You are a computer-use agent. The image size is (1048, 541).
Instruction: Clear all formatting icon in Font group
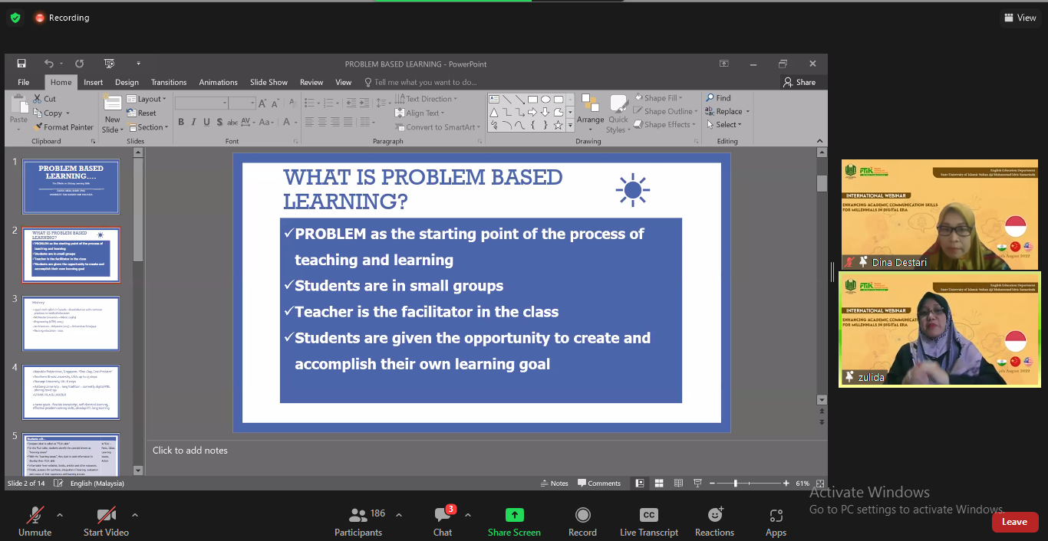pos(291,103)
